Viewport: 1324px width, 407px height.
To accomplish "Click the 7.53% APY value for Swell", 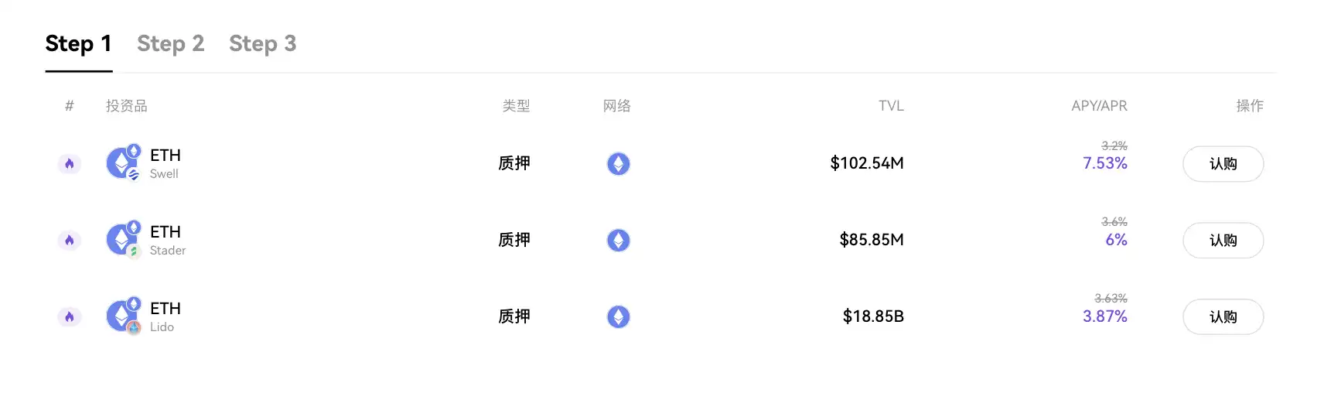I will click(x=1105, y=163).
